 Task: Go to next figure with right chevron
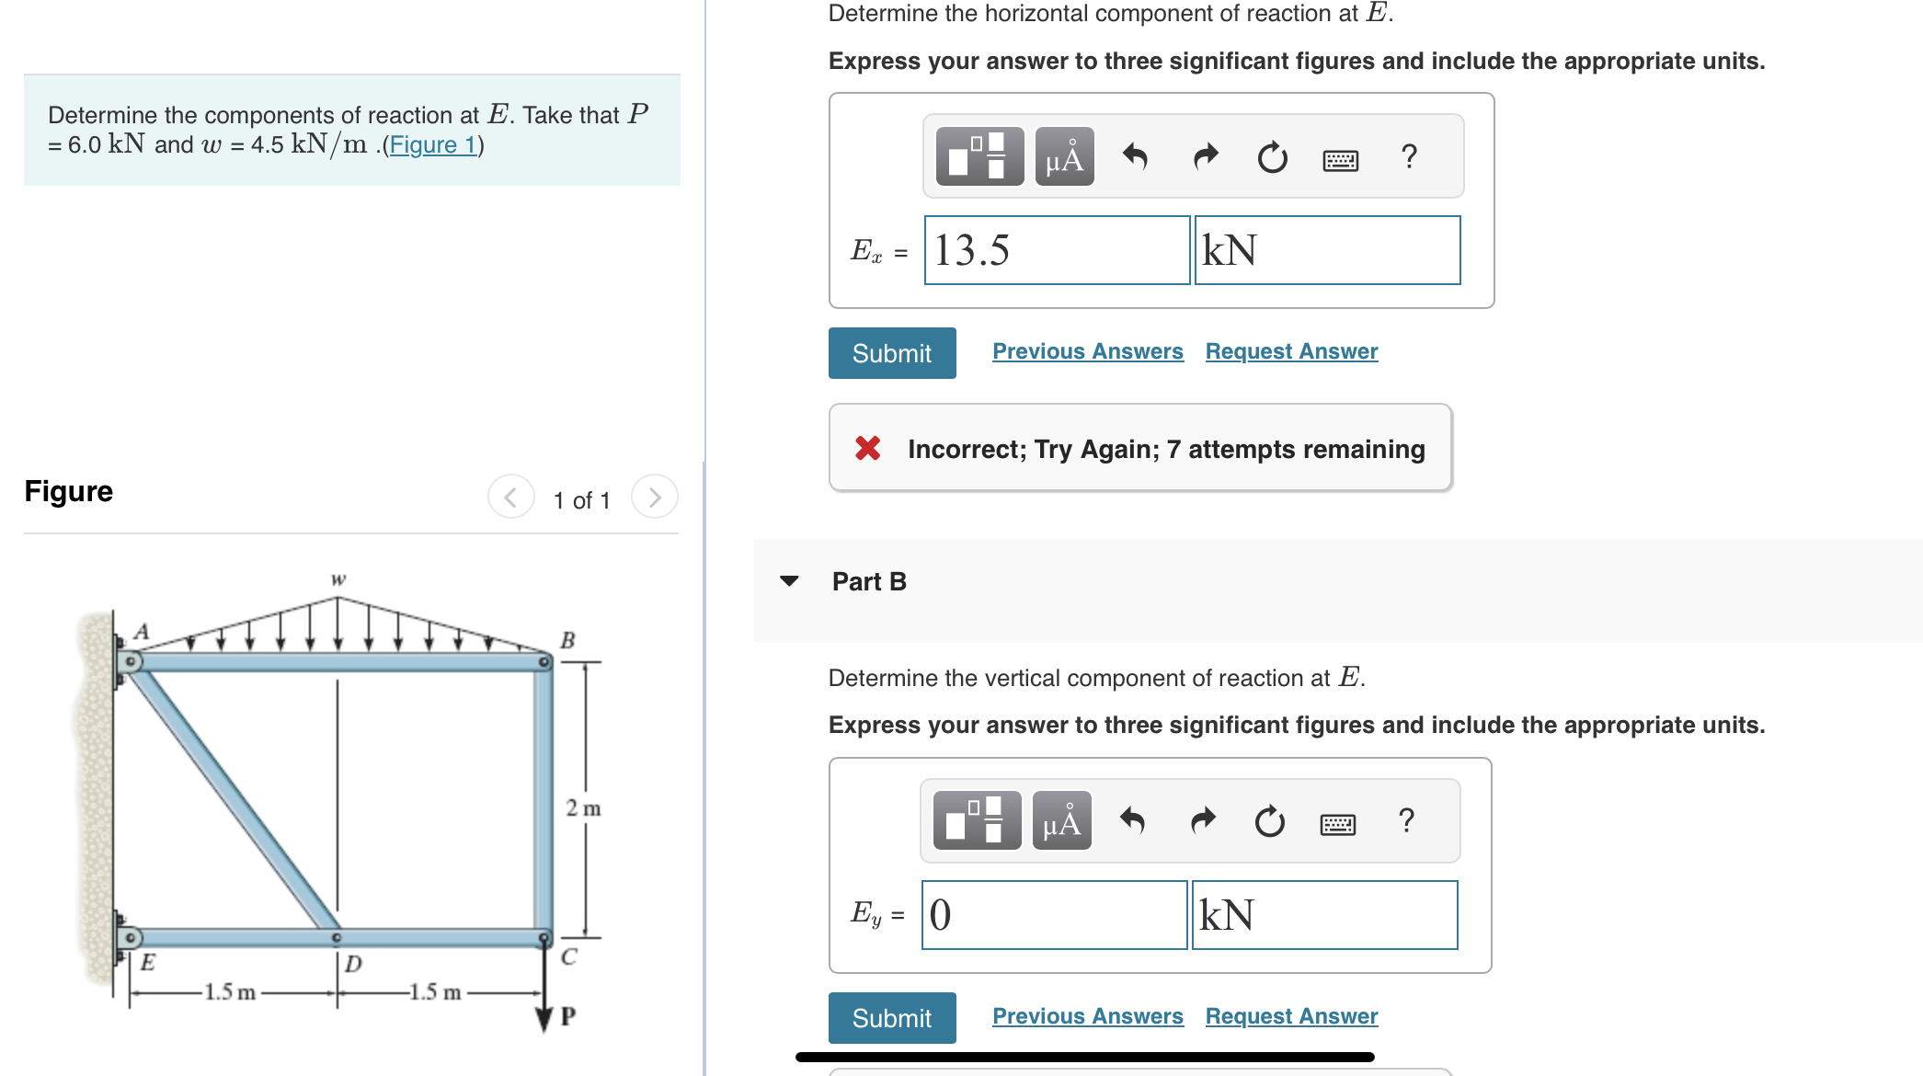pyautogui.click(x=654, y=498)
